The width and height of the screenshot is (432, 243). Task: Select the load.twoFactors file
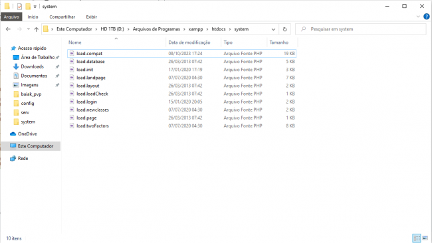(181, 125)
